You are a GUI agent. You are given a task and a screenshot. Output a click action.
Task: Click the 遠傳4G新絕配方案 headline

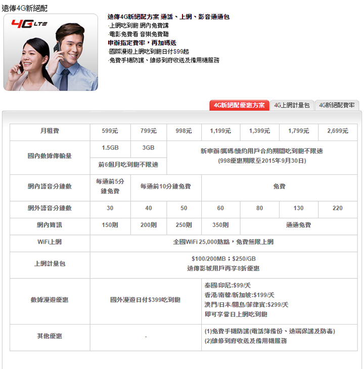tap(168, 17)
